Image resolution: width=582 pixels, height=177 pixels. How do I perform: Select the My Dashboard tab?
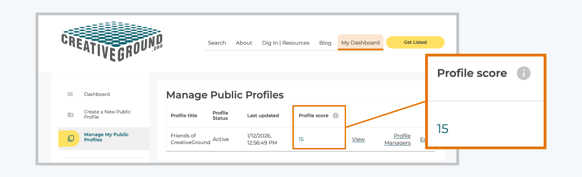click(361, 42)
